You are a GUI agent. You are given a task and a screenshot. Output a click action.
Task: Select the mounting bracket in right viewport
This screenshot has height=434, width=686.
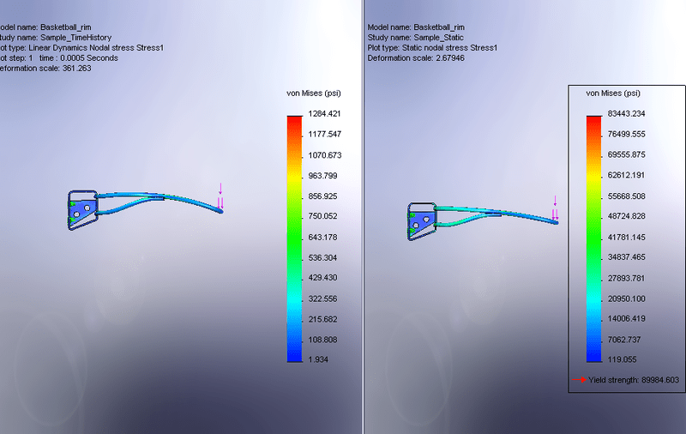tap(420, 222)
